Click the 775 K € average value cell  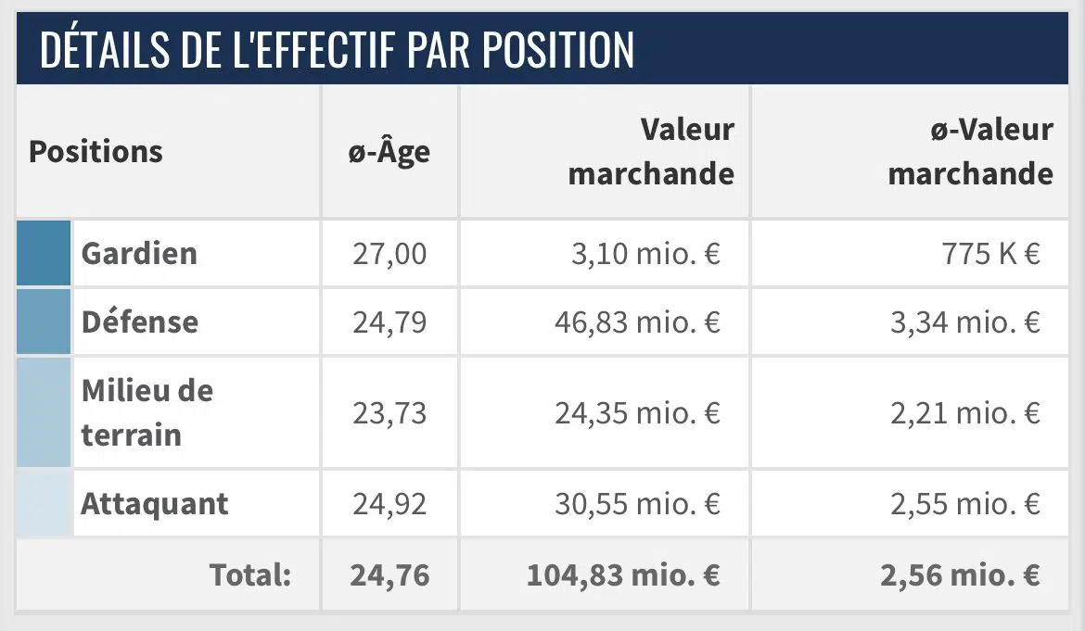(989, 253)
